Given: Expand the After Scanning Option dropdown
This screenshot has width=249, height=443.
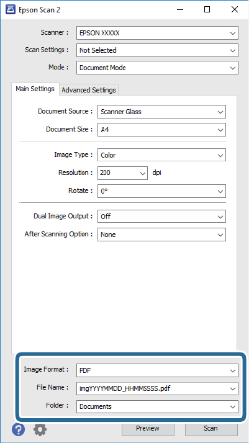Looking at the screenshot, I should (161, 235).
